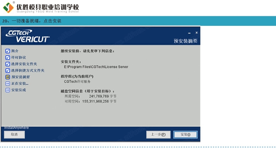
Task: Select the 选择安装文件夹 step label
Action: (x=24, y=64)
